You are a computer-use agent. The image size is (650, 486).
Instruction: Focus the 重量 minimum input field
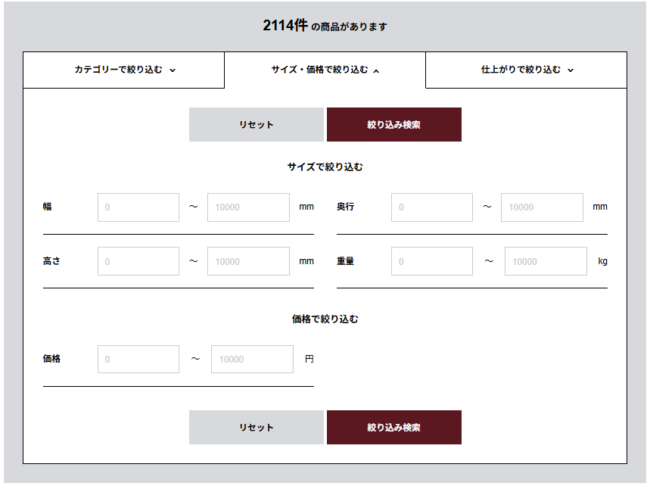432,262
